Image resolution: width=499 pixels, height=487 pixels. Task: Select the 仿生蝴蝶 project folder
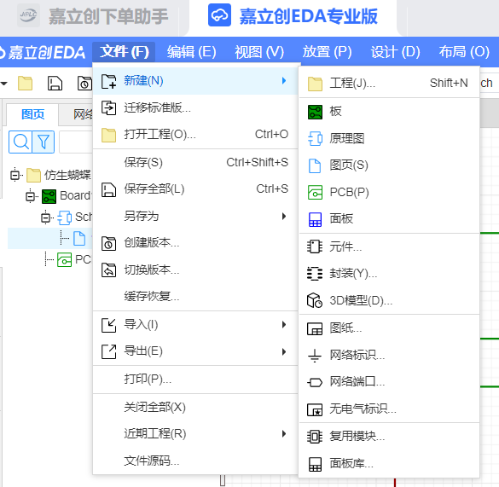click(59, 175)
